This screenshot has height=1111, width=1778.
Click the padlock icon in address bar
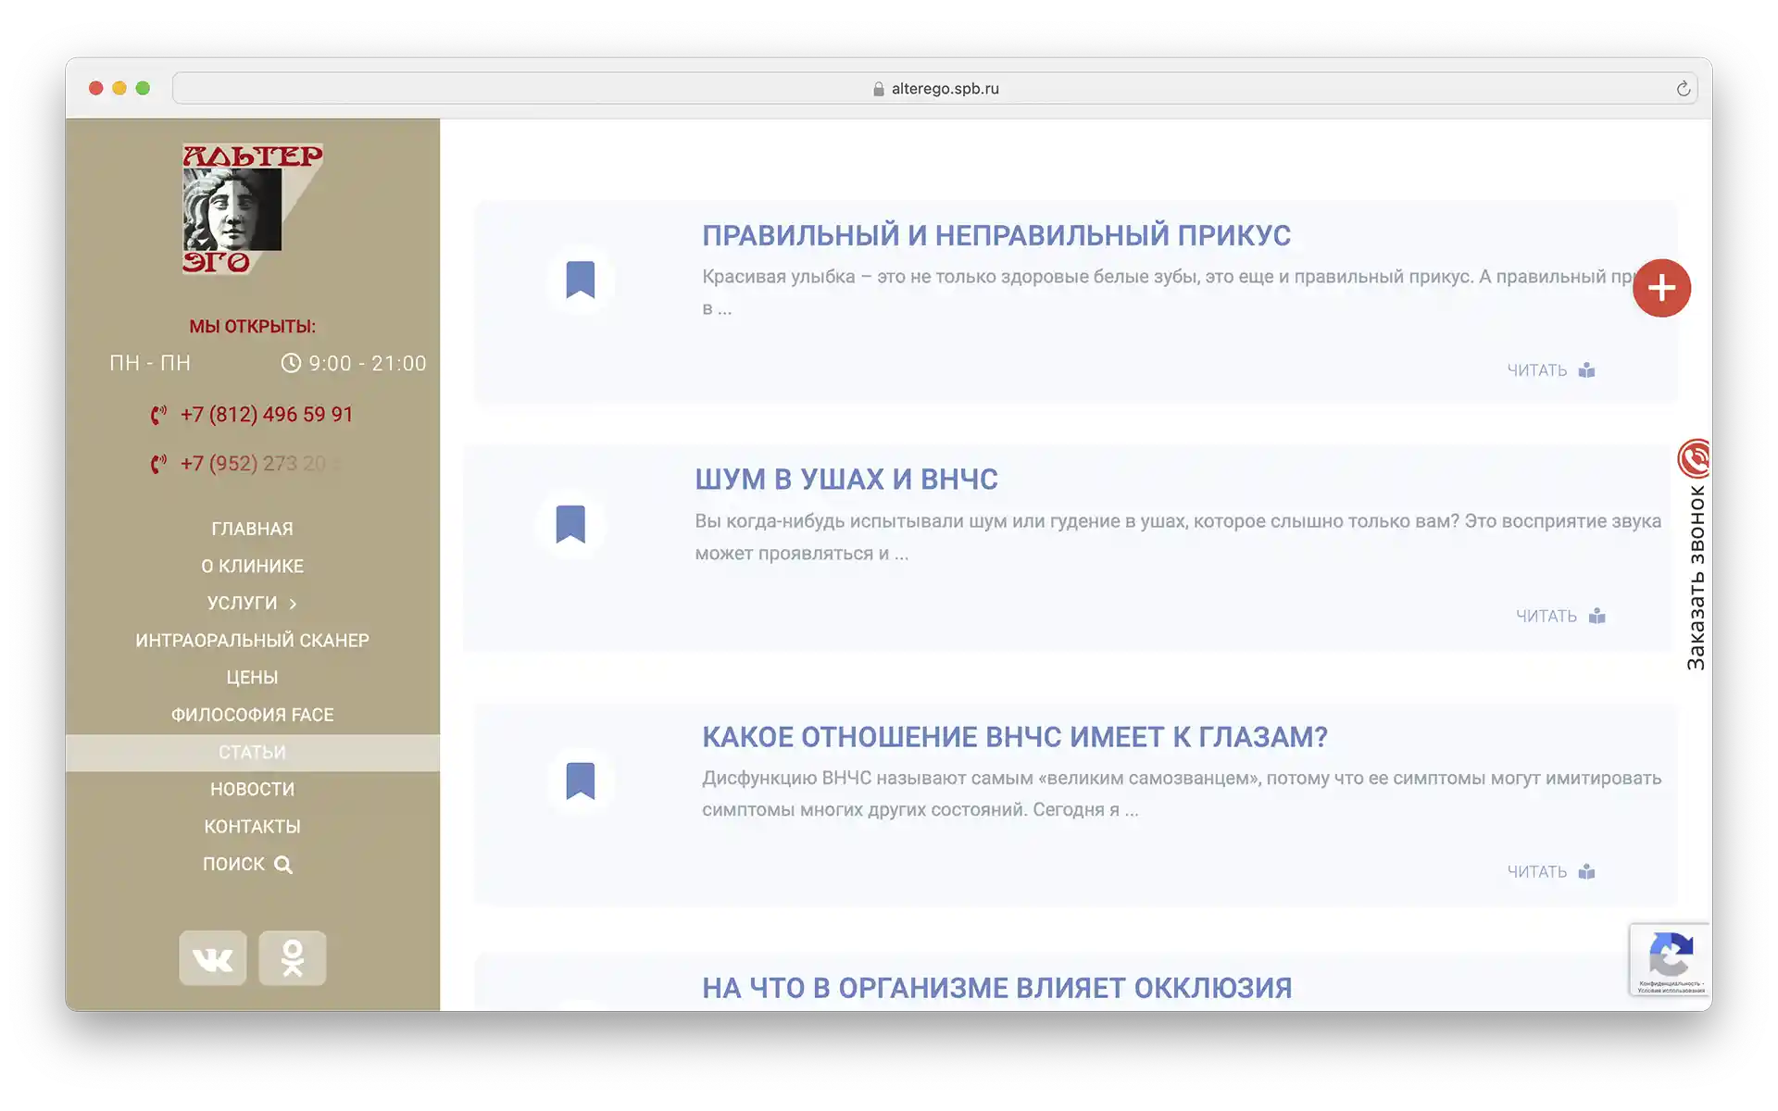click(x=878, y=89)
